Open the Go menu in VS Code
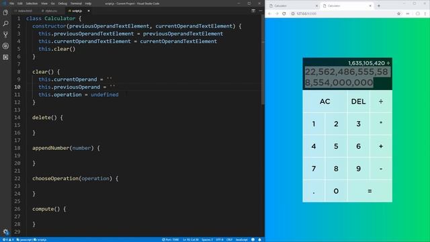The image size is (430, 242). 53,3
